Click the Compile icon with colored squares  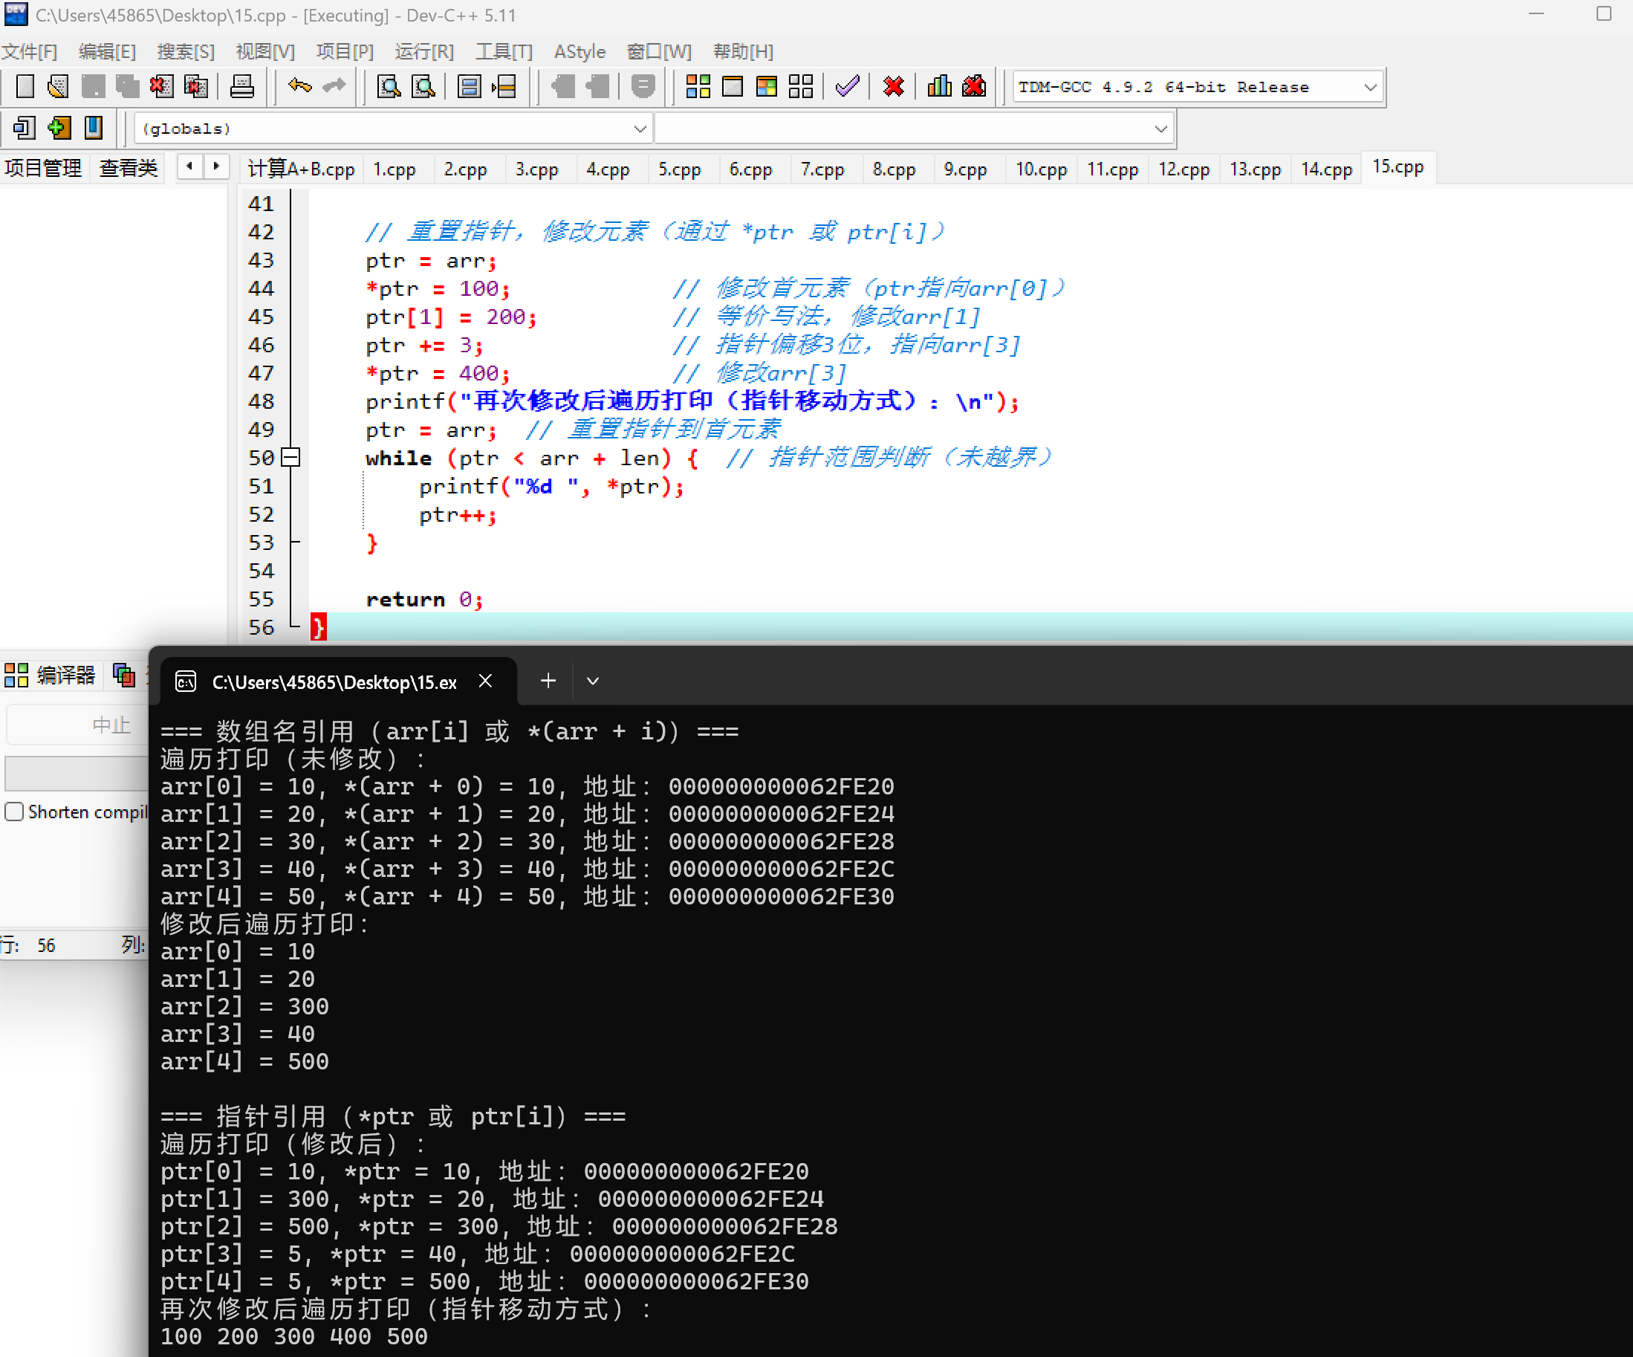pyautogui.click(x=698, y=86)
